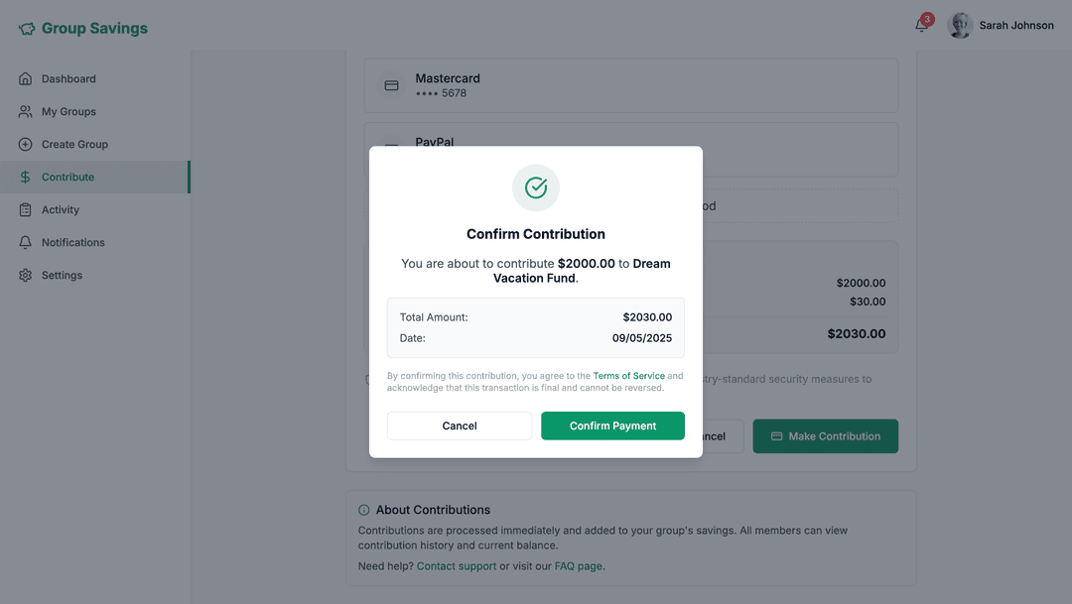Select the Contribute dollar icon
The width and height of the screenshot is (1072, 604).
coord(24,177)
